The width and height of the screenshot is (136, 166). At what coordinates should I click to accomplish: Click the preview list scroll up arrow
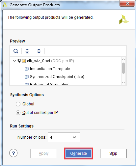[123, 59]
